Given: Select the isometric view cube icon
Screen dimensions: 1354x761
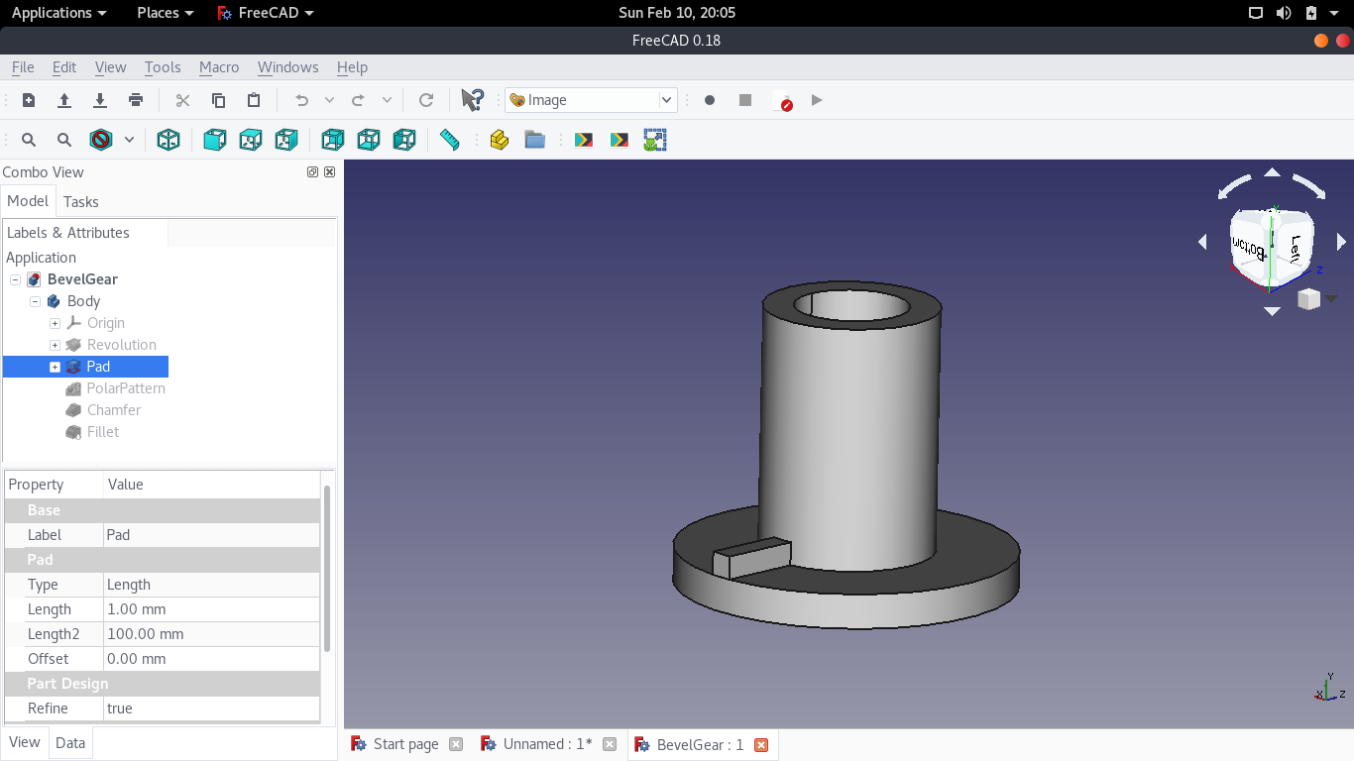Looking at the screenshot, I should 169,140.
